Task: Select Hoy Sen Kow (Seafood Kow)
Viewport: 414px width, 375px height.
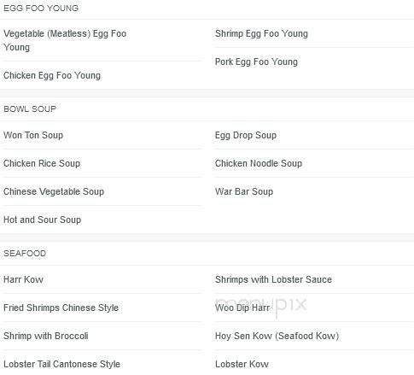Action: pos(277,336)
